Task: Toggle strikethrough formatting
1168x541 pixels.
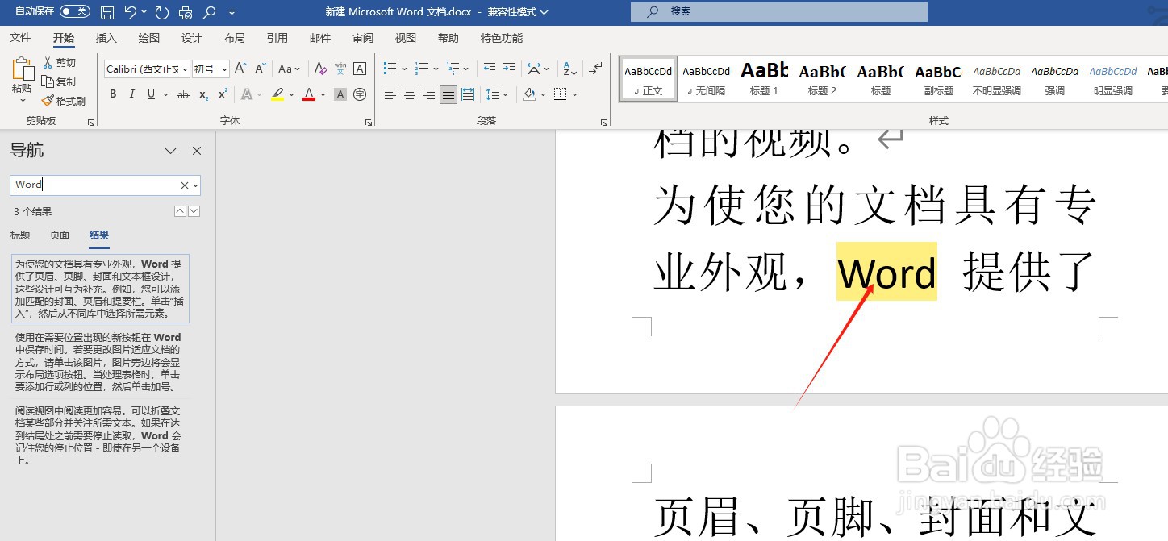Action: 183,95
